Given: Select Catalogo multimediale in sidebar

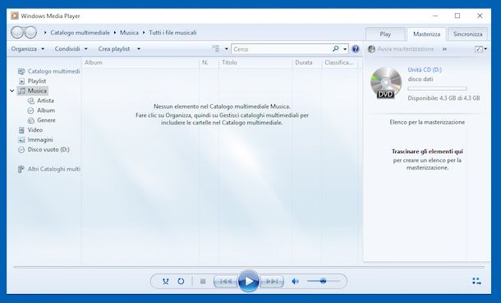Looking at the screenshot, I should [x=49, y=71].
